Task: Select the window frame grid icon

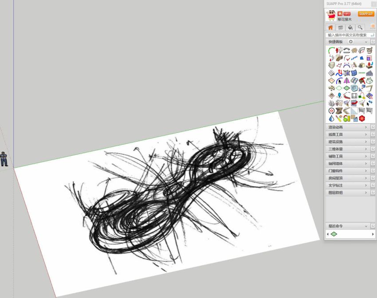Action: pos(354,96)
